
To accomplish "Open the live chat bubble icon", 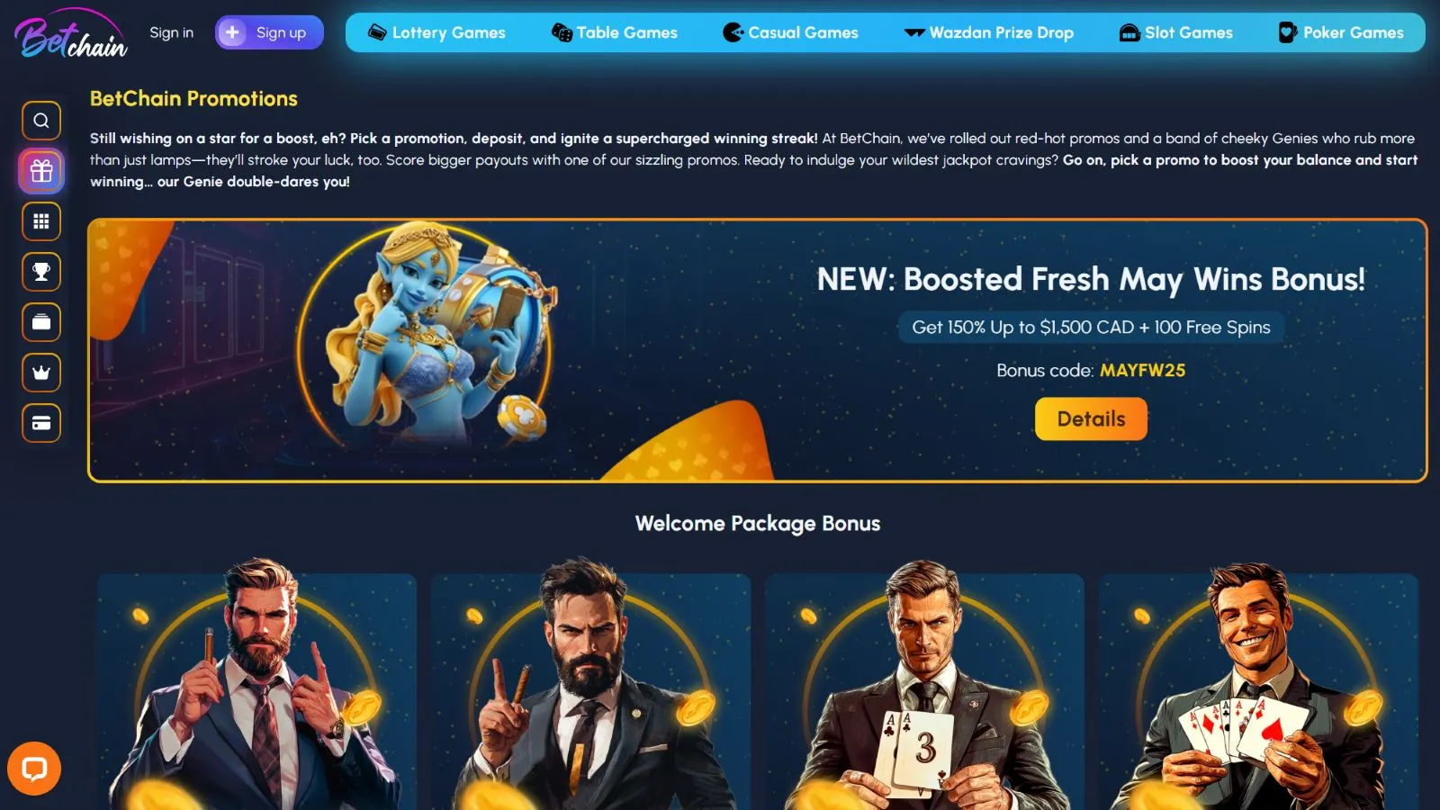I will click(34, 769).
